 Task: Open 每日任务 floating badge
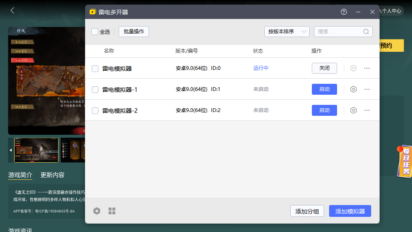coord(405,162)
